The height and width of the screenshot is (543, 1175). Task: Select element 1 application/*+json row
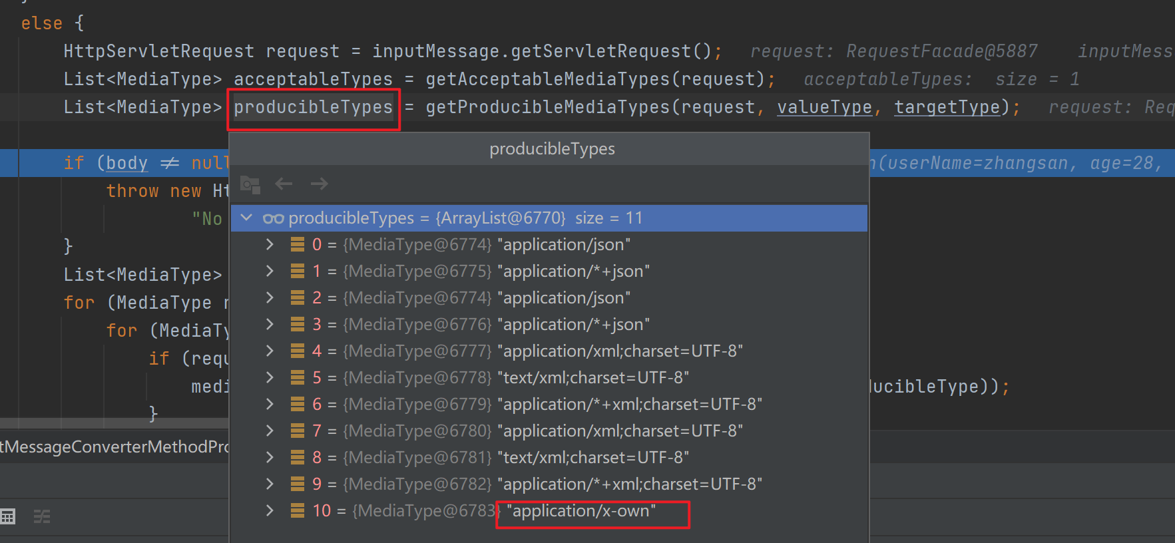point(479,271)
